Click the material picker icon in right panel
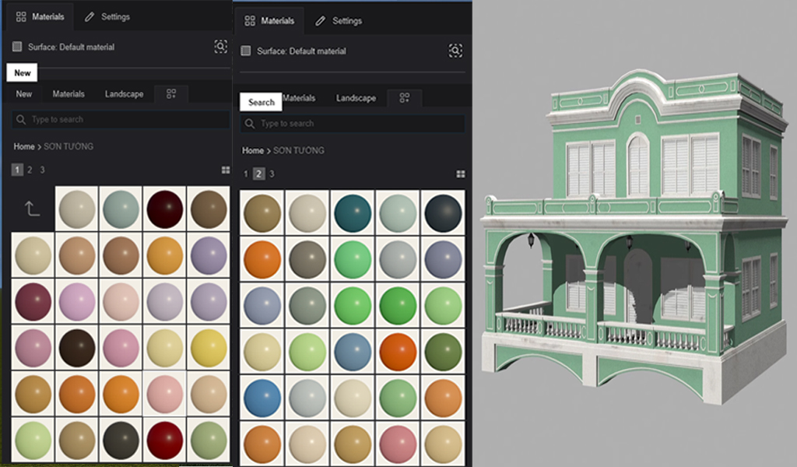The width and height of the screenshot is (797, 467). pos(455,51)
